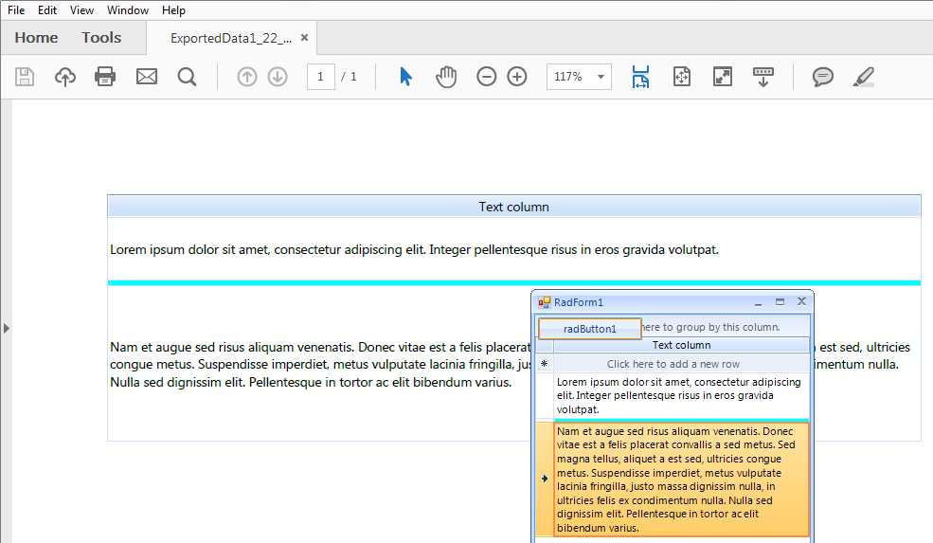933x543 pixels.
Task: Switch to the Tools tab
Action: click(x=101, y=38)
